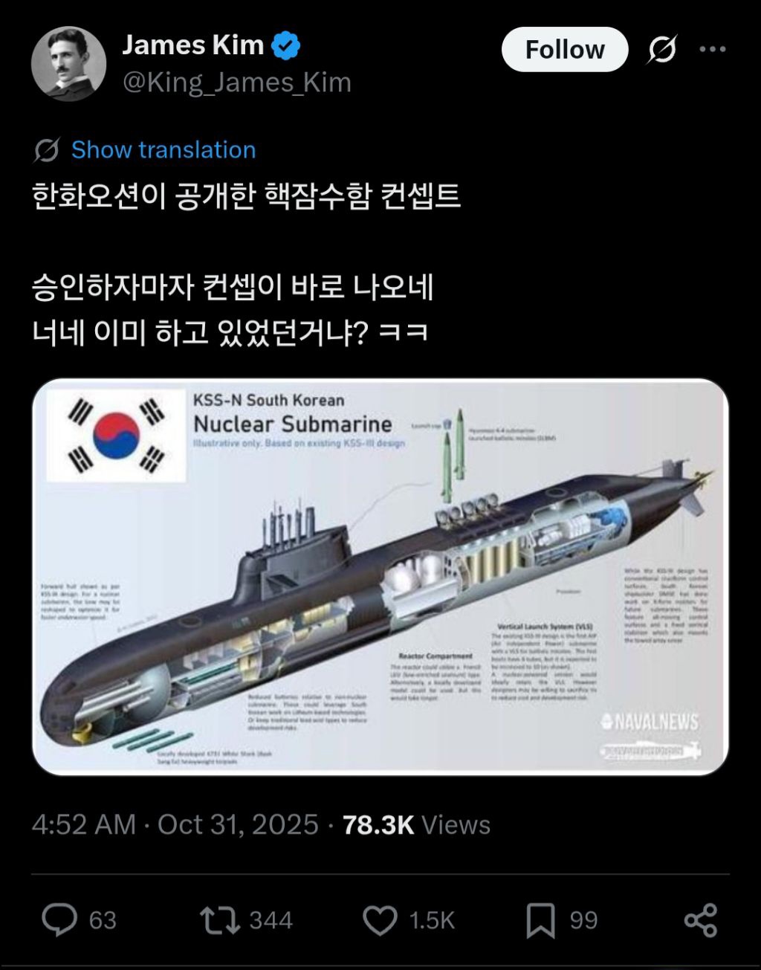This screenshot has height=970, width=761.
Task: Open the nuclear submarine image
Action: coord(380,577)
